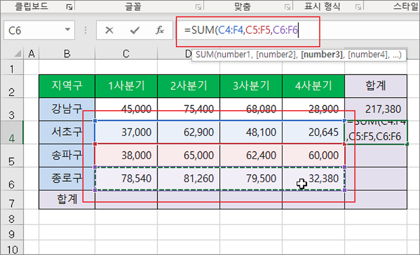Click the 강남구 row label

click(67, 109)
